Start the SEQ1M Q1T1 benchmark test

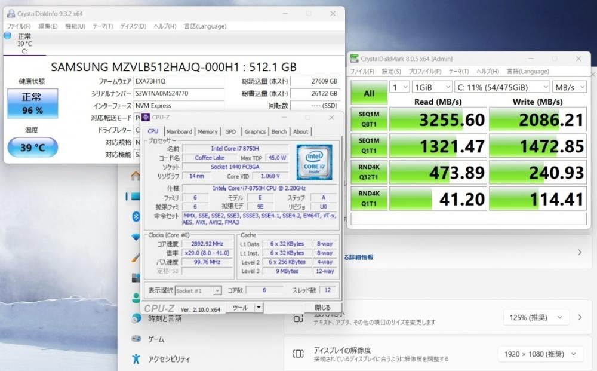pyautogui.click(x=369, y=146)
